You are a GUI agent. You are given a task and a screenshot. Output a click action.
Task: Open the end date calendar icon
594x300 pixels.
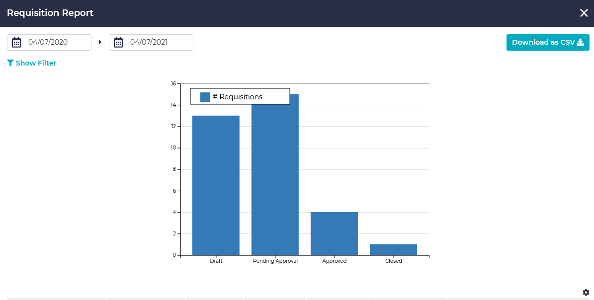coord(118,42)
